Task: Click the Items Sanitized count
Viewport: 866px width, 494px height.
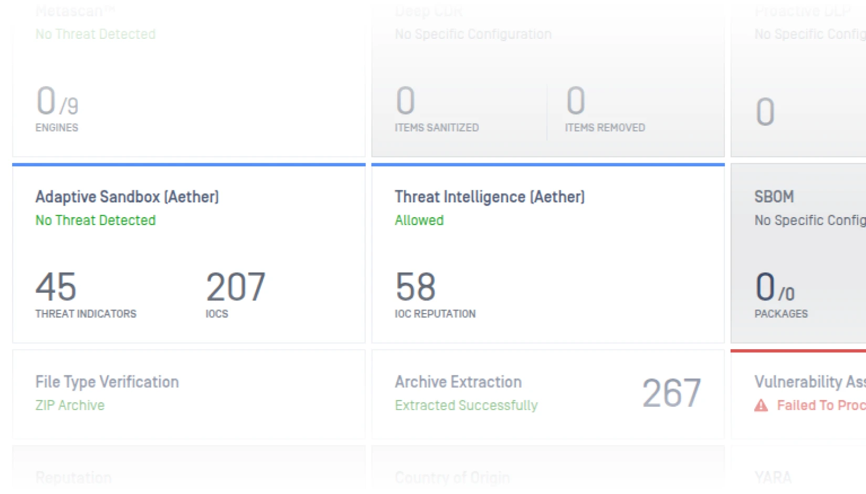Action: 405,101
